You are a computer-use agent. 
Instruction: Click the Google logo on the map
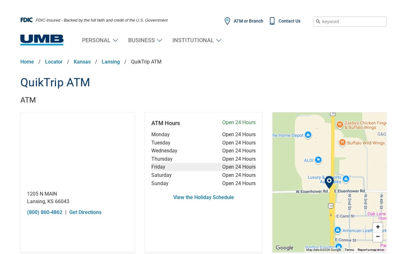(x=285, y=248)
